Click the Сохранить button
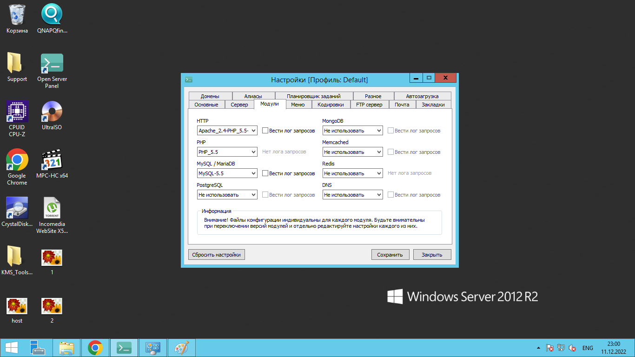The height and width of the screenshot is (357, 635). point(390,255)
